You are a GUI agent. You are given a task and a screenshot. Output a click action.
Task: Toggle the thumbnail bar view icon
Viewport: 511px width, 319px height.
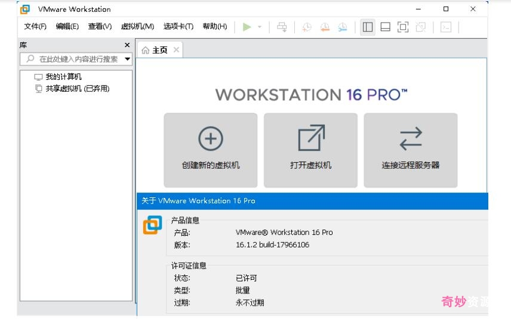pyautogui.click(x=385, y=27)
